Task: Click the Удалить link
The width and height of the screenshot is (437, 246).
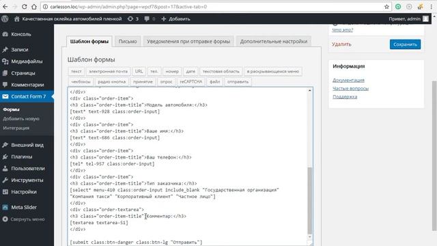Action: point(341,44)
